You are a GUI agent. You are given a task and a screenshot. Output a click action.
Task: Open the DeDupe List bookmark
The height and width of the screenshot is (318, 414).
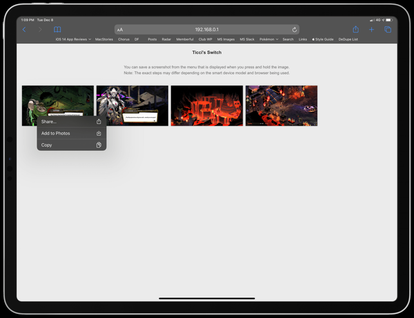coord(348,39)
